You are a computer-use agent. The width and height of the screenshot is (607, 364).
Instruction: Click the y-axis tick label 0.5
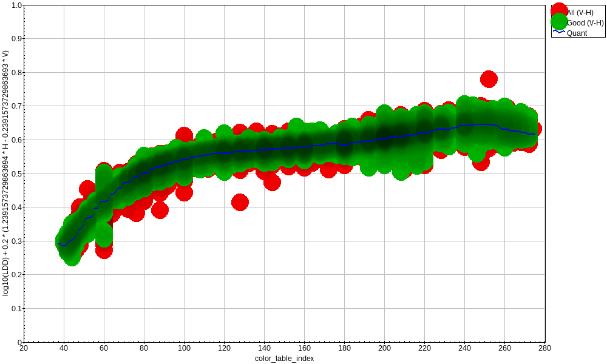tap(16, 174)
